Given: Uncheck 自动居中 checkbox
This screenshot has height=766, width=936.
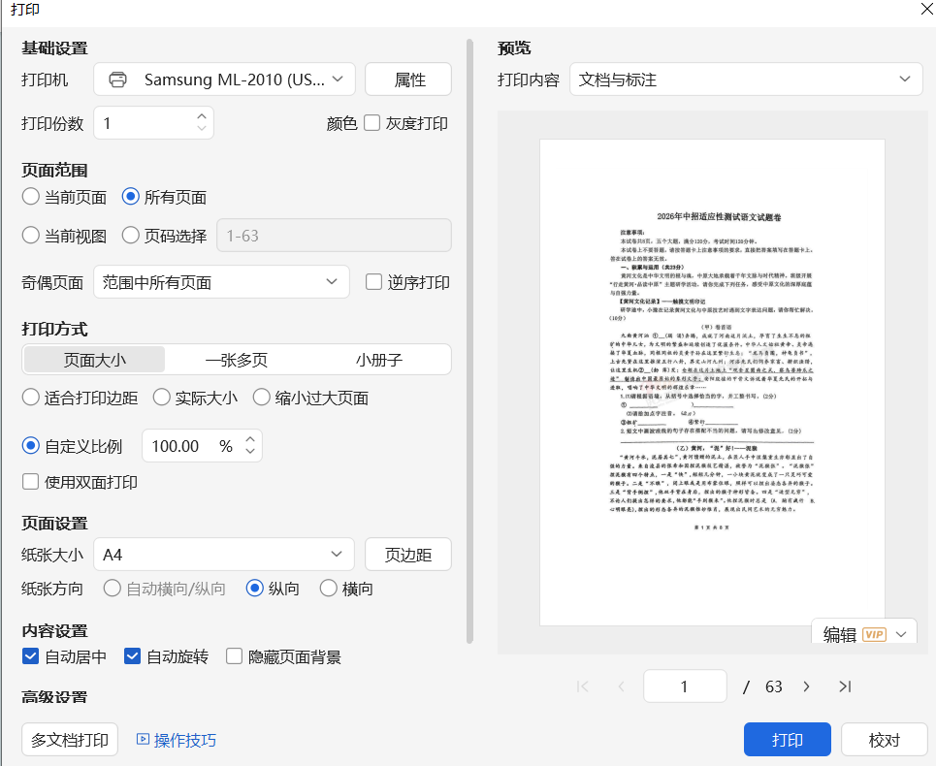Looking at the screenshot, I should pyautogui.click(x=30, y=656).
